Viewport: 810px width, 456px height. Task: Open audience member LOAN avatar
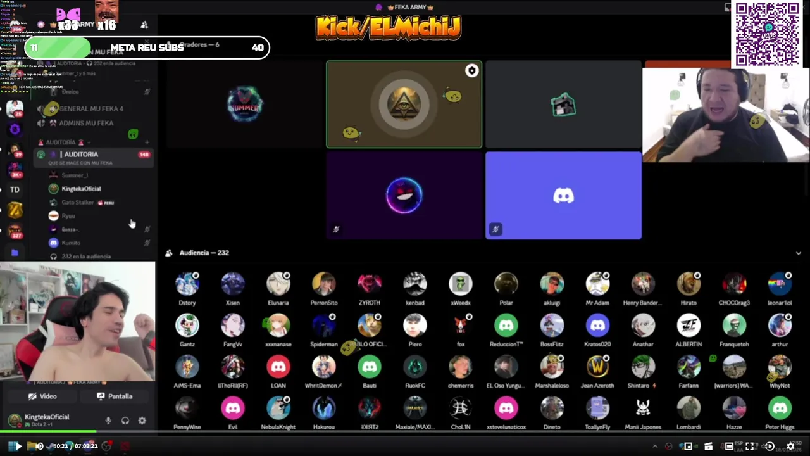(278, 367)
